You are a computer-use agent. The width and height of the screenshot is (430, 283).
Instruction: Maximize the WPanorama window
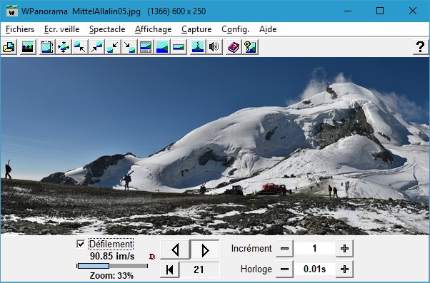pos(380,11)
